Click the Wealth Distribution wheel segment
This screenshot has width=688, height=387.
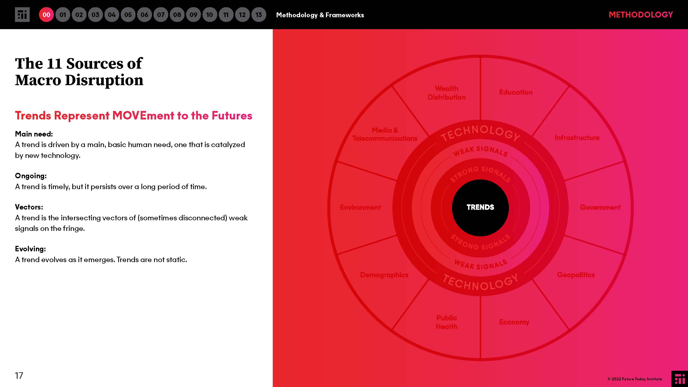click(446, 93)
